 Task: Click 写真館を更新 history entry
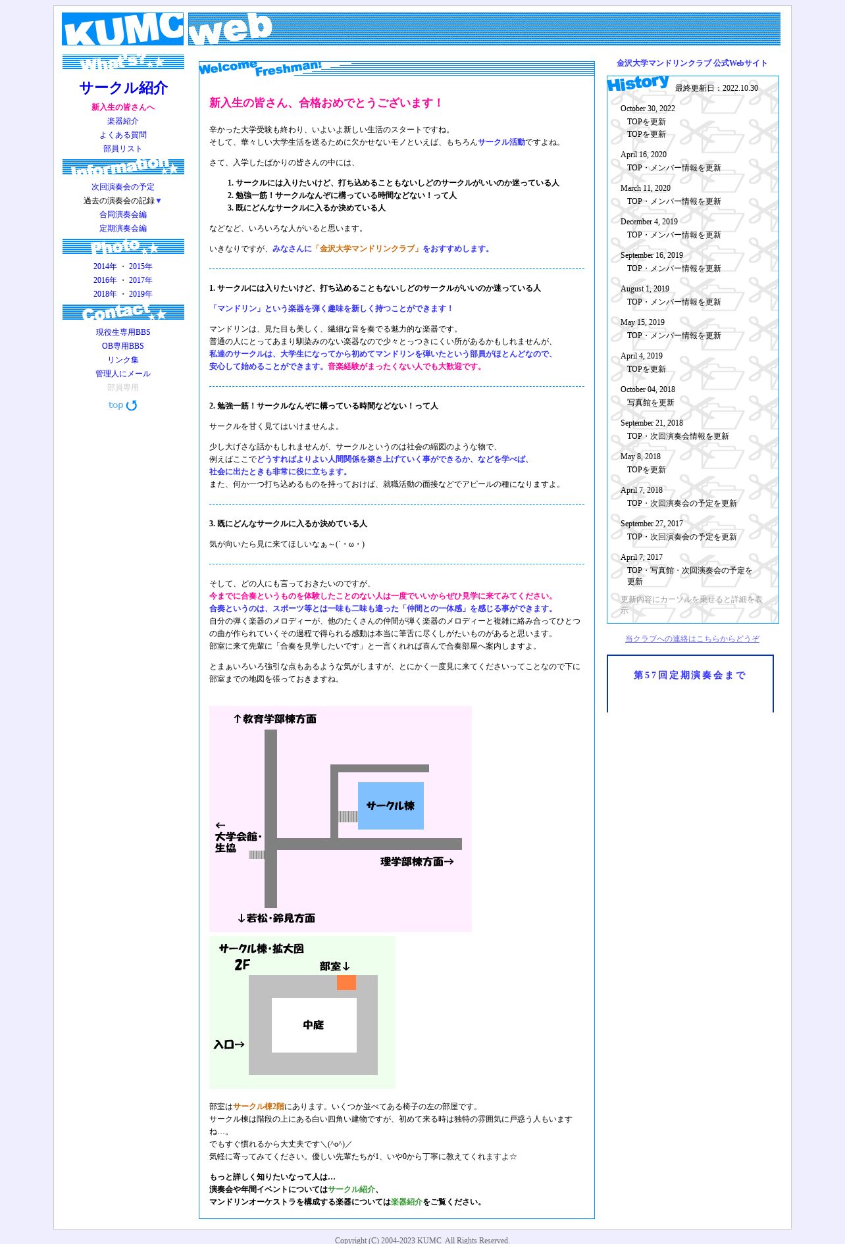coord(650,403)
